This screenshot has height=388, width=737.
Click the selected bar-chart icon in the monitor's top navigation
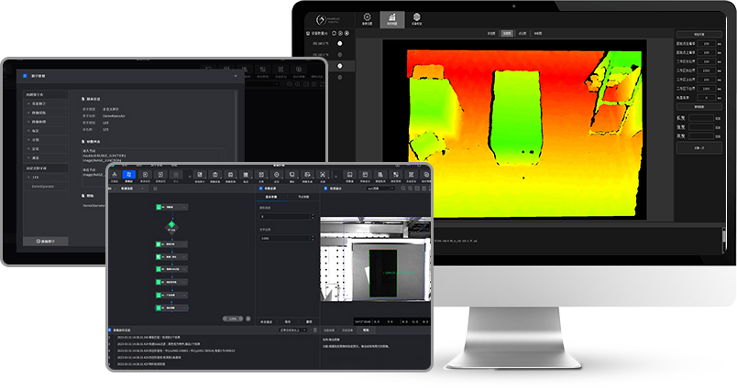click(x=391, y=17)
